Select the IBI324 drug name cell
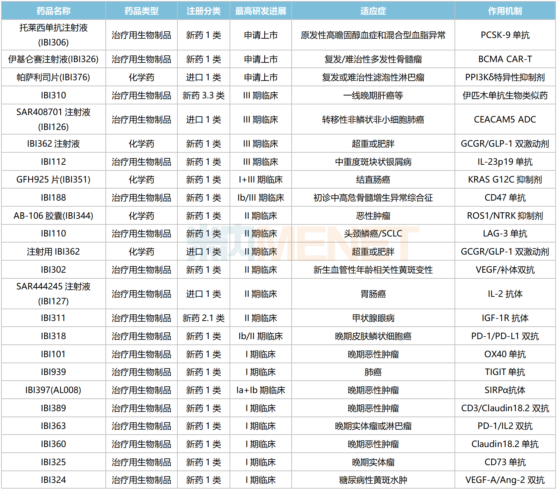The width and height of the screenshot is (557, 490). click(x=54, y=480)
